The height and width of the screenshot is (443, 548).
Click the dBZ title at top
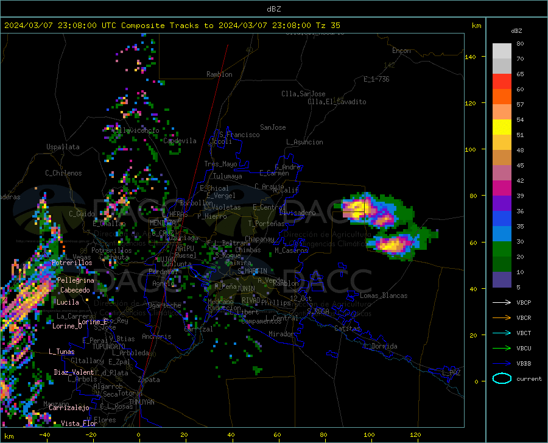(273, 9)
